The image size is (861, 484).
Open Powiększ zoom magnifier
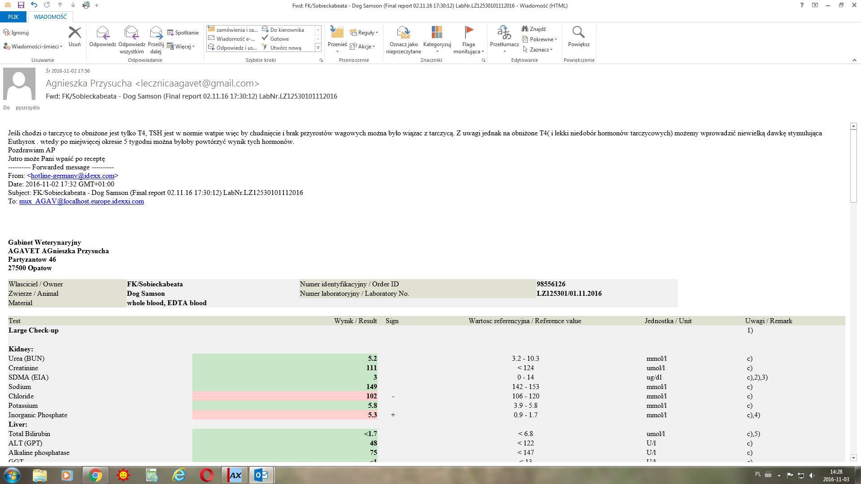pyautogui.click(x=578, y=33)
